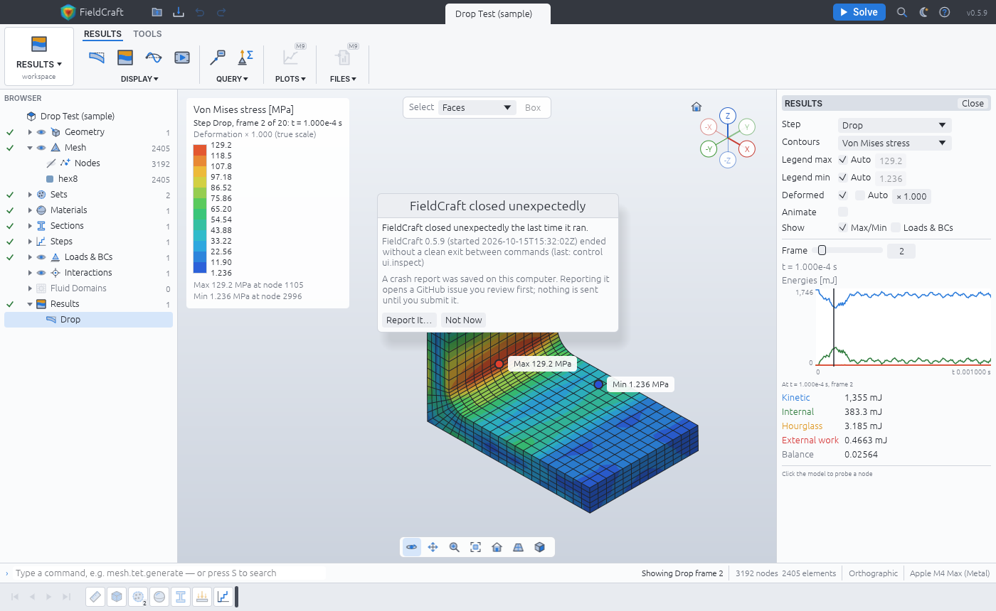
Task: Collapse the Mesh tree node
Action: 30,148
